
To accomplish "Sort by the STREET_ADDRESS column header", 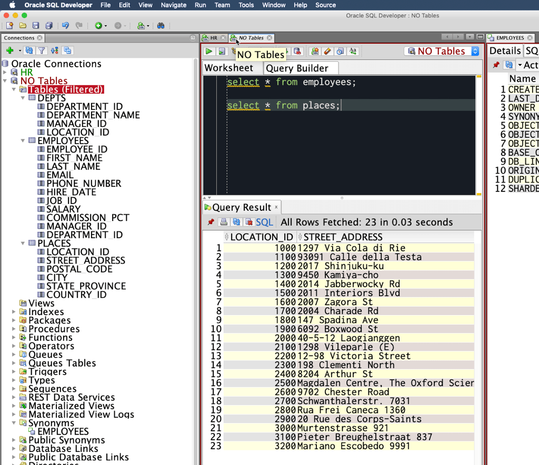I will point(343,237).
